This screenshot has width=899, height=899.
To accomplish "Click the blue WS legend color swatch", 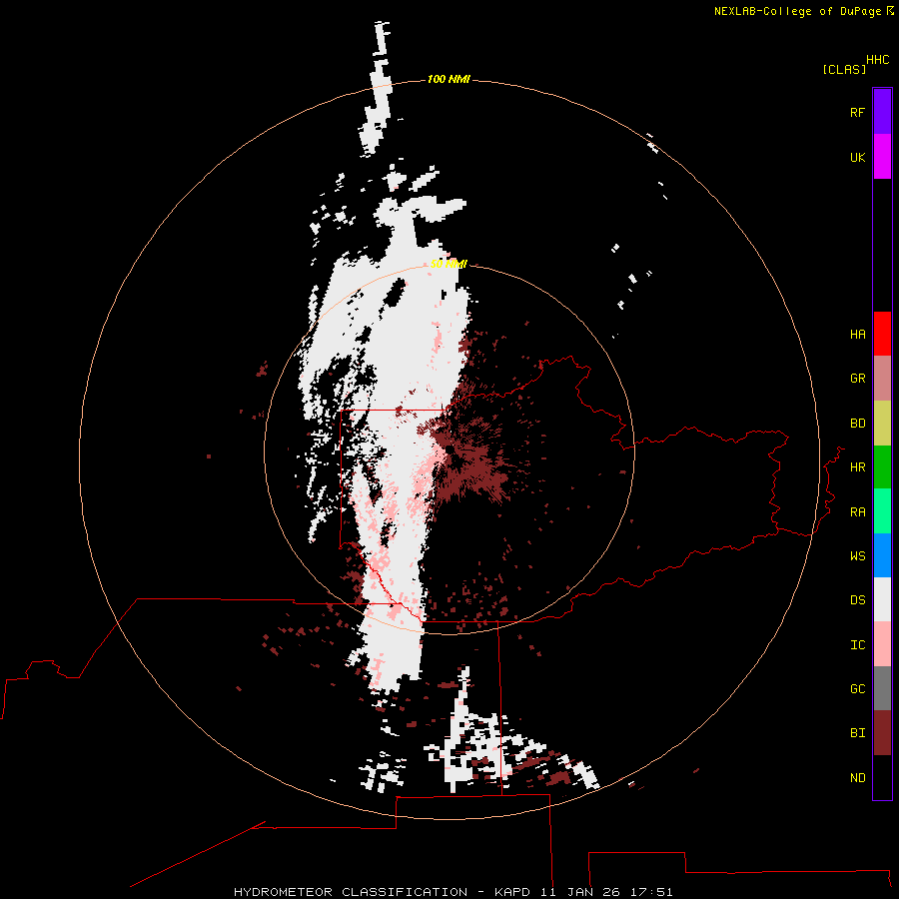I will click(x=882, y=555).
